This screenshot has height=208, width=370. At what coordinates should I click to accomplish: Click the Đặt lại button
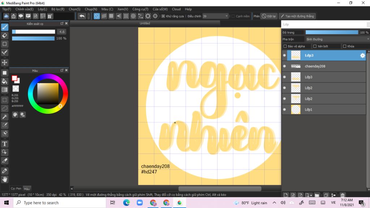pyautogui.click(x=269, y=16)
